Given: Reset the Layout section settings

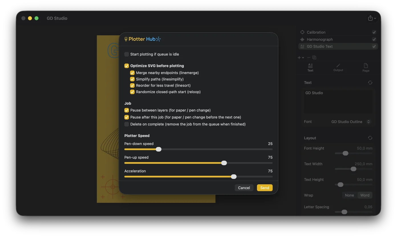Looking at the screenshot, I should 370,138.
